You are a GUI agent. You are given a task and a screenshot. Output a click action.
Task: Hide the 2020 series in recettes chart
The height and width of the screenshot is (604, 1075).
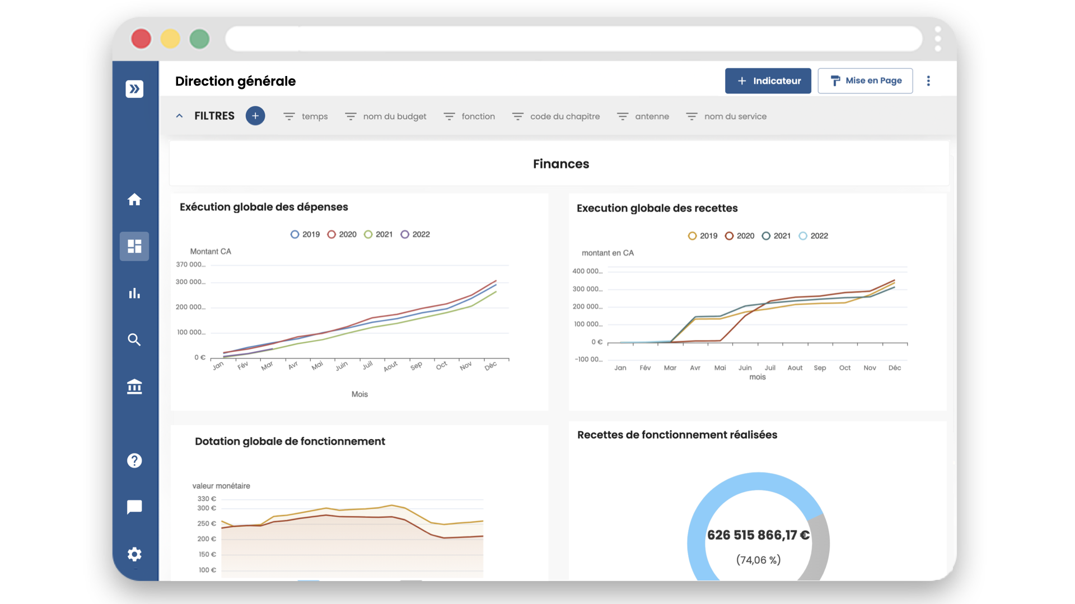[740, 235]
